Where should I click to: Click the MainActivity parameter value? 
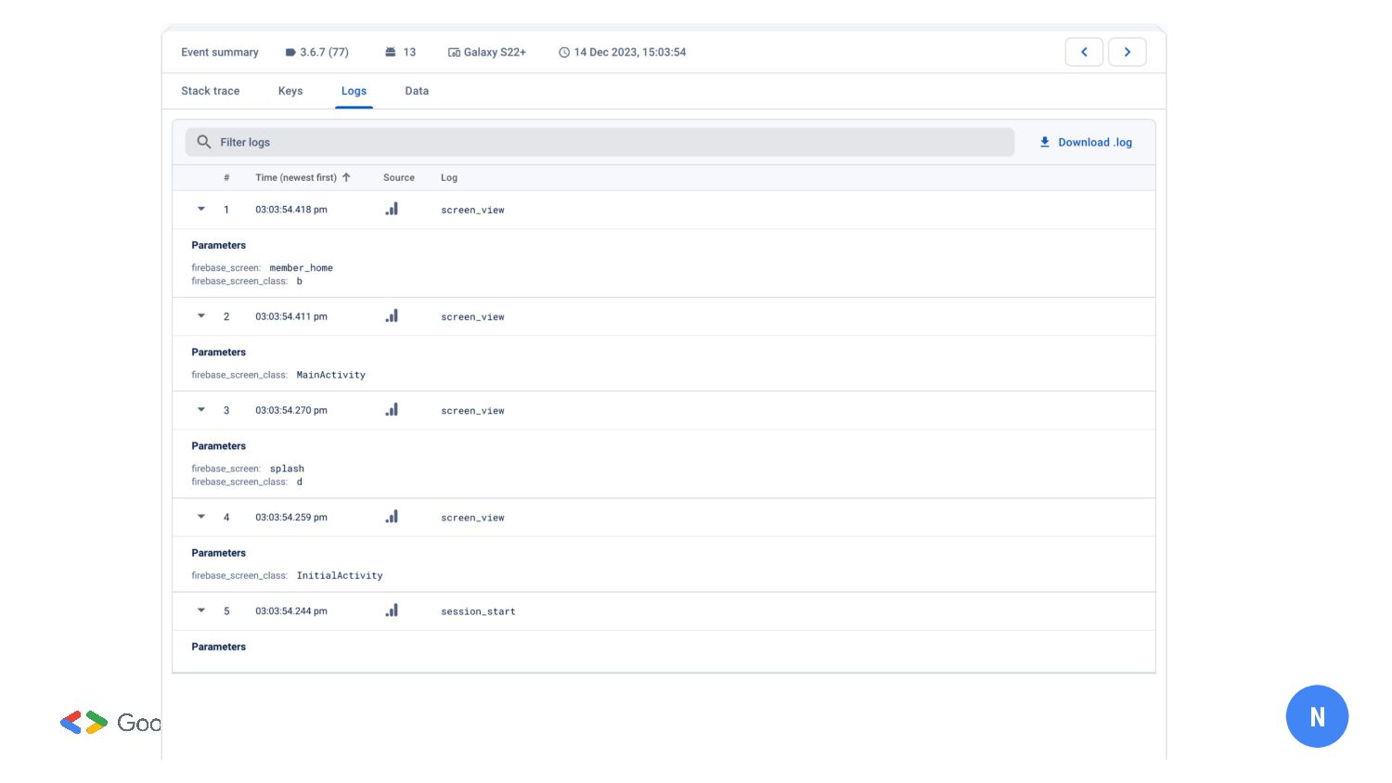[330, 375]
